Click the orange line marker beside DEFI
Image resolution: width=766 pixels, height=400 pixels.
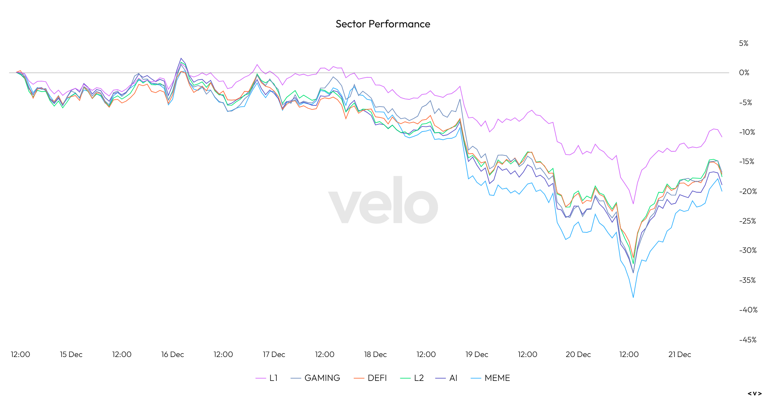click(x=359, y=378)
